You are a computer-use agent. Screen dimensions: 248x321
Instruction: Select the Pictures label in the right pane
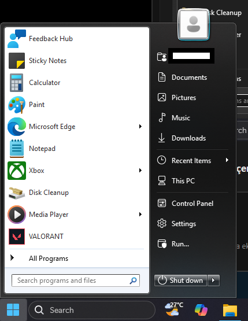184,98
